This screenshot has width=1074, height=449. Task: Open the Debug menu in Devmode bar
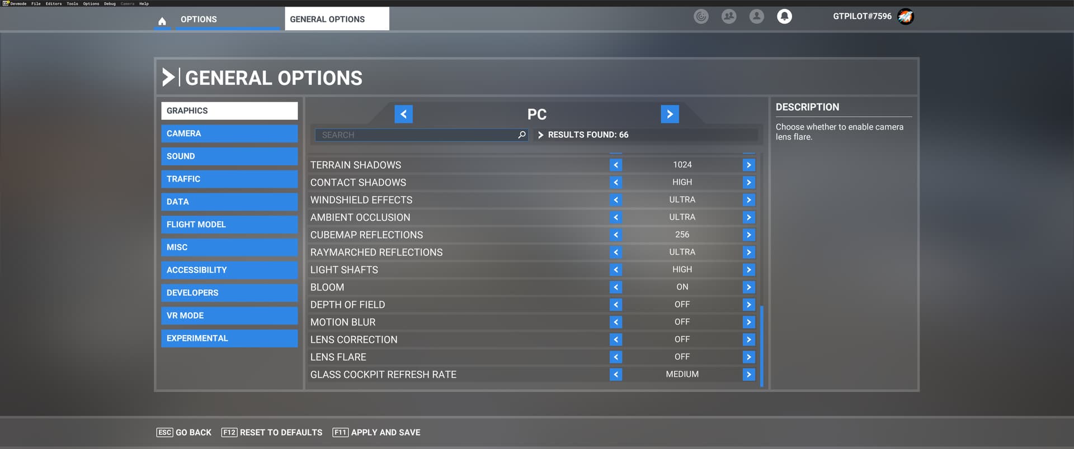(x=110, y=3)
